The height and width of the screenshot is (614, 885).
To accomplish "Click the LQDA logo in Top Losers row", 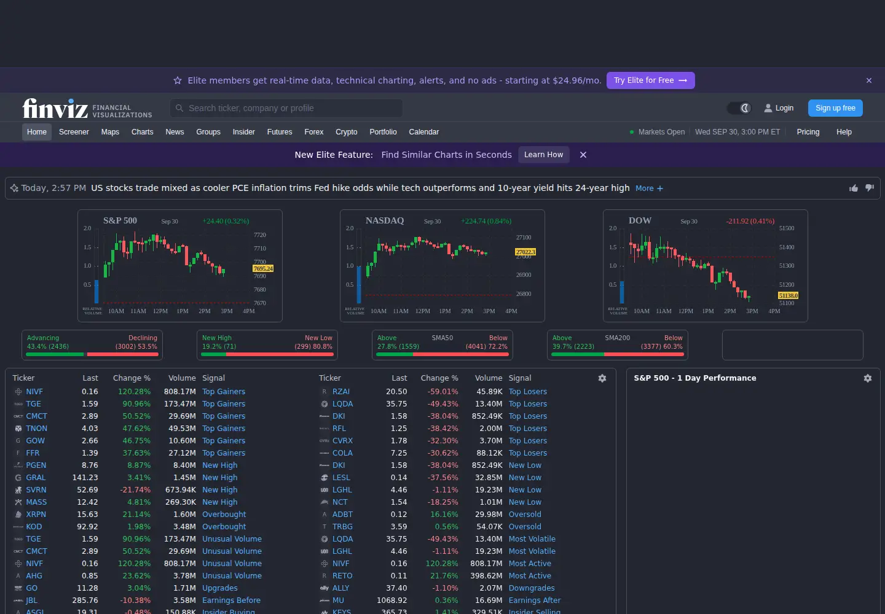I will coord(324,404).
